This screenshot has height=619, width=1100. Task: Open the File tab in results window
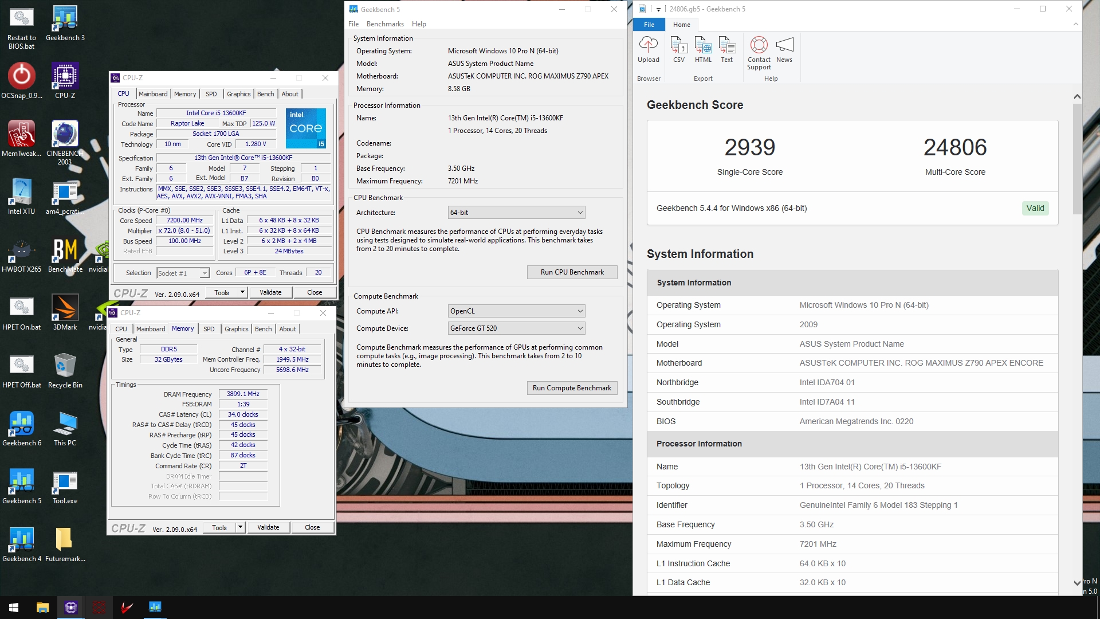649,25
